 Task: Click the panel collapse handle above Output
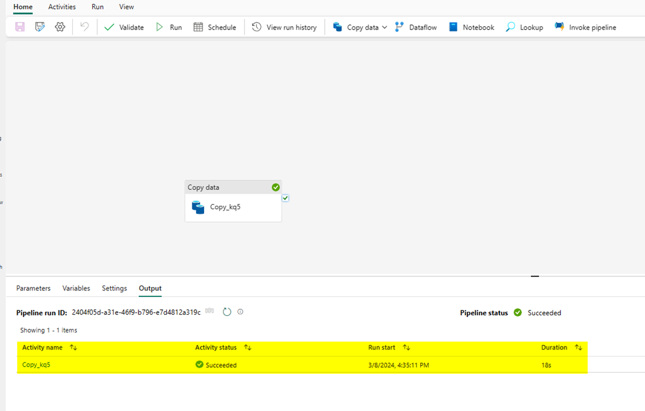coord(535,276)
